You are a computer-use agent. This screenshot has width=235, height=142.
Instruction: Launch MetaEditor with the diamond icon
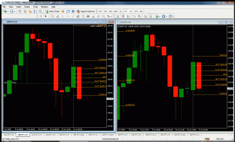[x=63, y=11]
